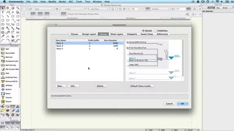234x131 pixels.
Task: Choose the Details radio button
Action: click(147, 31)
